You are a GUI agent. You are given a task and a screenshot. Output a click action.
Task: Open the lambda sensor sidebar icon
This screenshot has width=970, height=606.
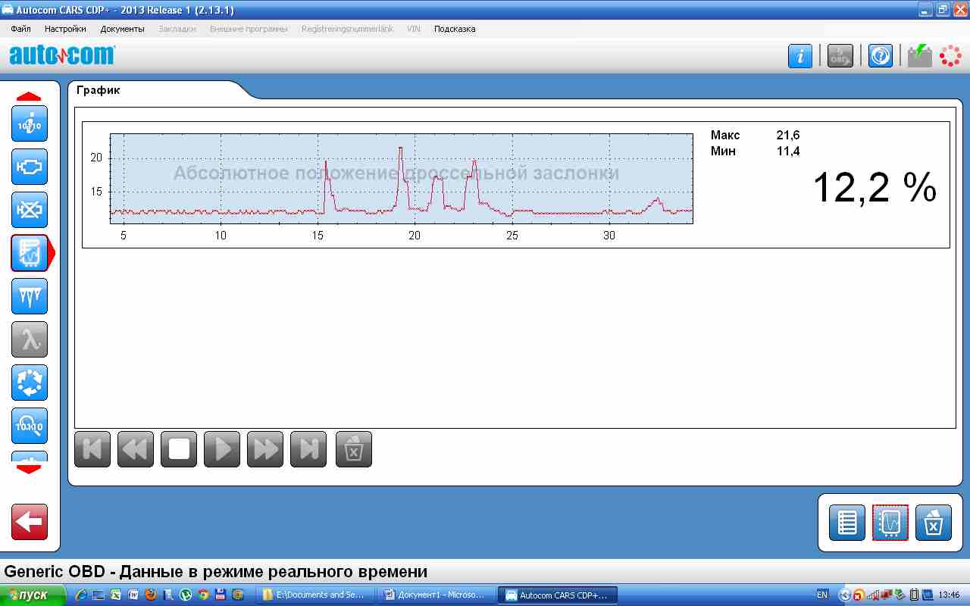(x=30, y=339)
